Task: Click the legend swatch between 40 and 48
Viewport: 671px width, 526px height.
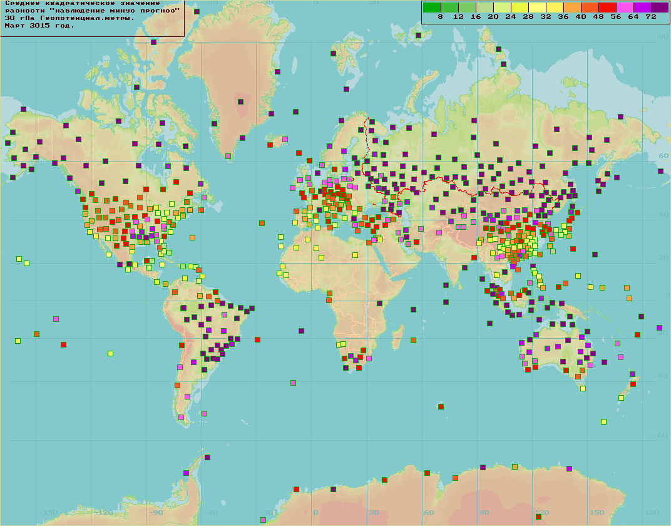Action: click(590, 7)
